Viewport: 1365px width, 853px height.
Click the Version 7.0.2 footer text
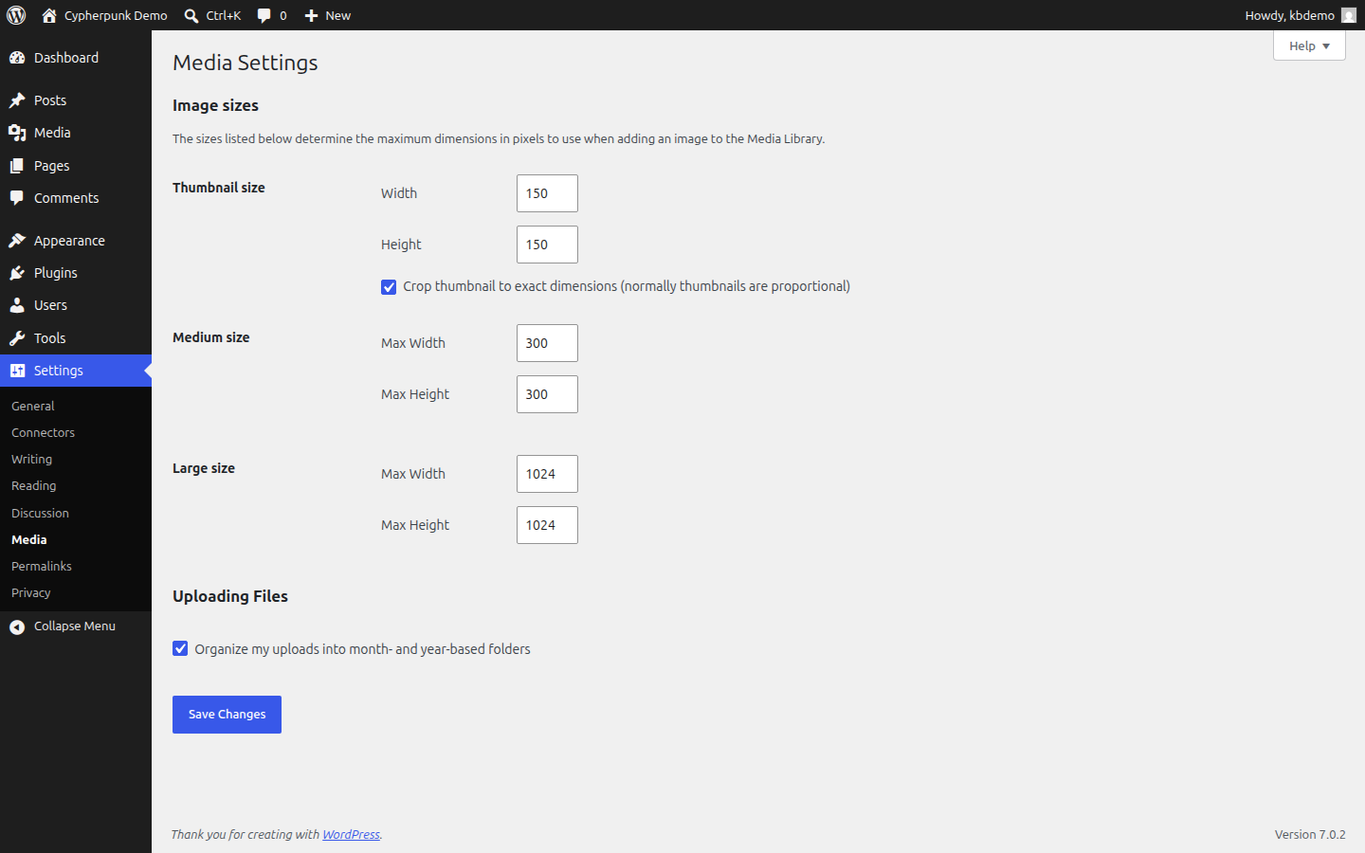point(1310,835)
